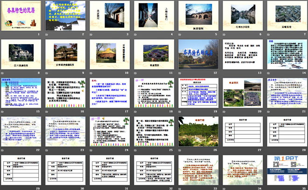This screenshot has width=308, height=190.
Task: Select slide 26 with green hillside photo
Action: click(197, 132)
